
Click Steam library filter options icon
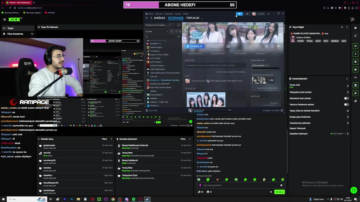coord(179,37)
